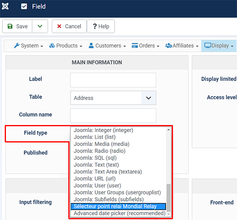Viewport: 237px width, 220px height.
Task: Click the field type list scroll up arrow
Action: pos(169,130)
